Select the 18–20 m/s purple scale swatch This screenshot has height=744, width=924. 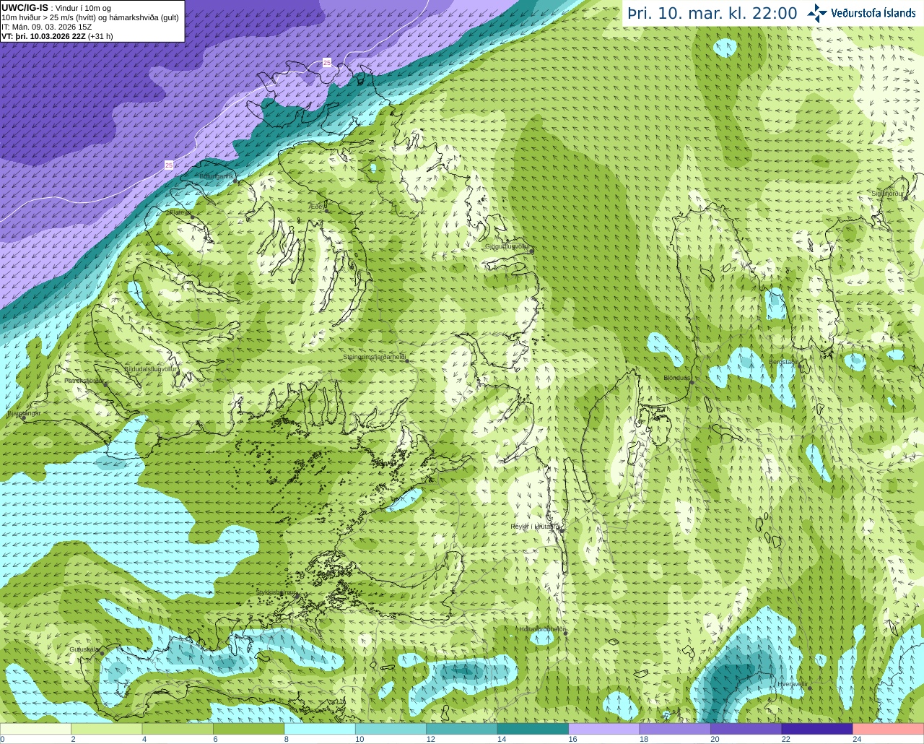tap(675, 729)
